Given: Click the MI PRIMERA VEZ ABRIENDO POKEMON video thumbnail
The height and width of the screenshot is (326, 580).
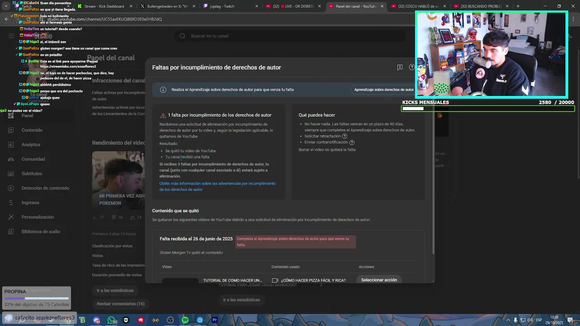Looking at the screenshot, I should tap(119, 180).
